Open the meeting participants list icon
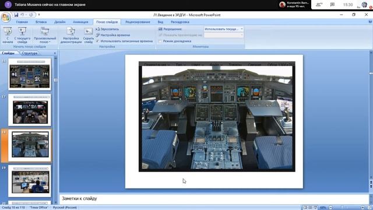Screen dimensions: 373x210 pyautogui.click(x=319, y=5)
